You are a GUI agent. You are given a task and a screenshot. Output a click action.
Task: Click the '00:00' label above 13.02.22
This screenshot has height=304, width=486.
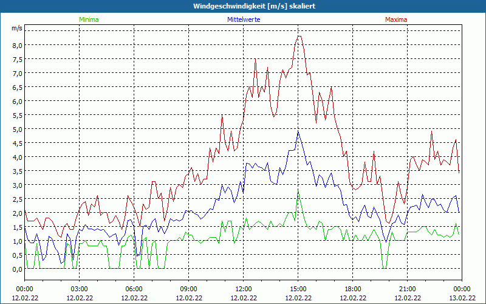click(462, 289)
